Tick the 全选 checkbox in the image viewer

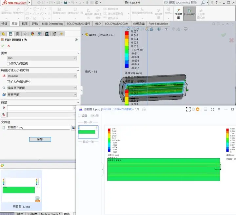click(x=80, y=115)
